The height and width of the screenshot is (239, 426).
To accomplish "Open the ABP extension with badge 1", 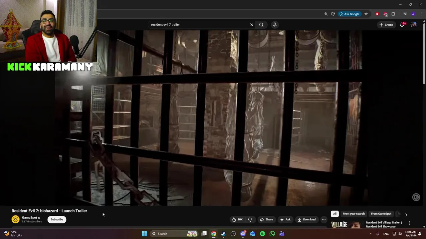I will point(385,14).
